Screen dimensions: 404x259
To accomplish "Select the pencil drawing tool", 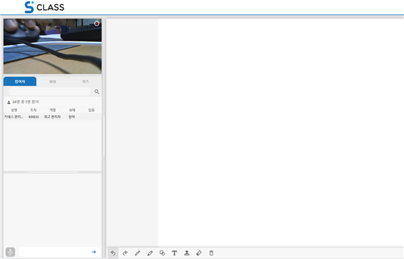I will click(x=138, y=253).
